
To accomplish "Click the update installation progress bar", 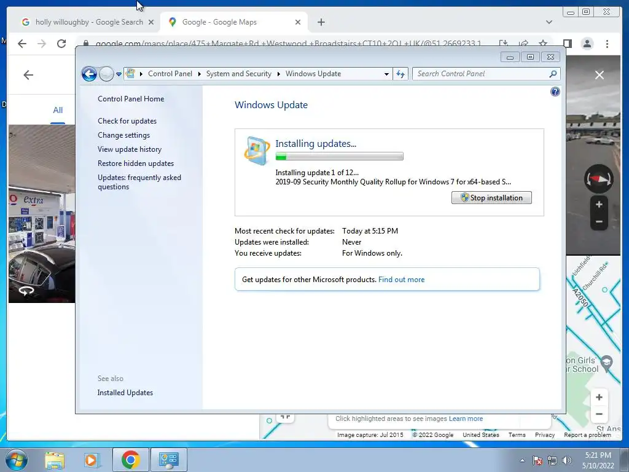I will point(339,157).
